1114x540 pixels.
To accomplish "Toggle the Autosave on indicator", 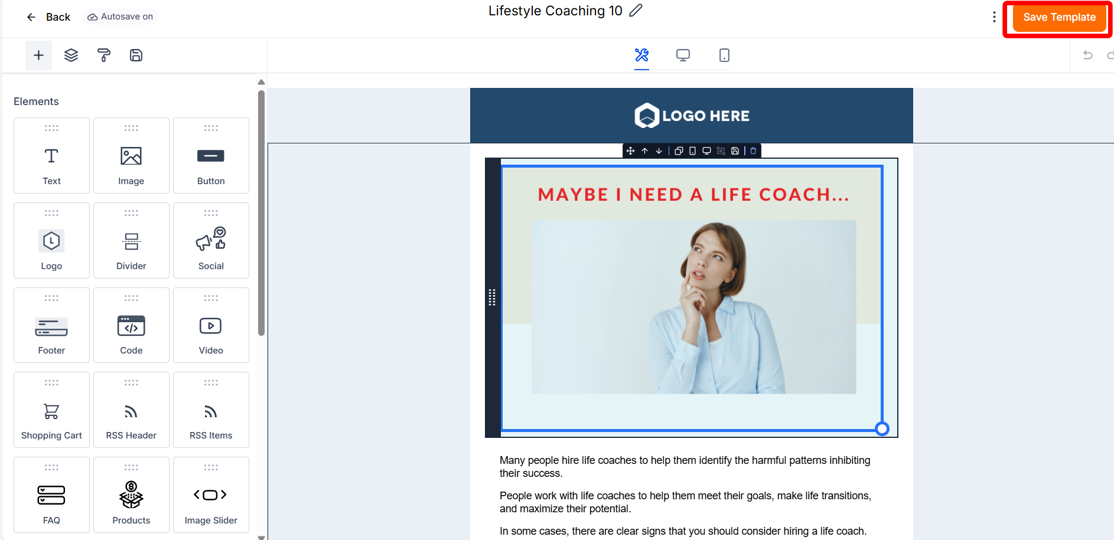I will [120, 17].
